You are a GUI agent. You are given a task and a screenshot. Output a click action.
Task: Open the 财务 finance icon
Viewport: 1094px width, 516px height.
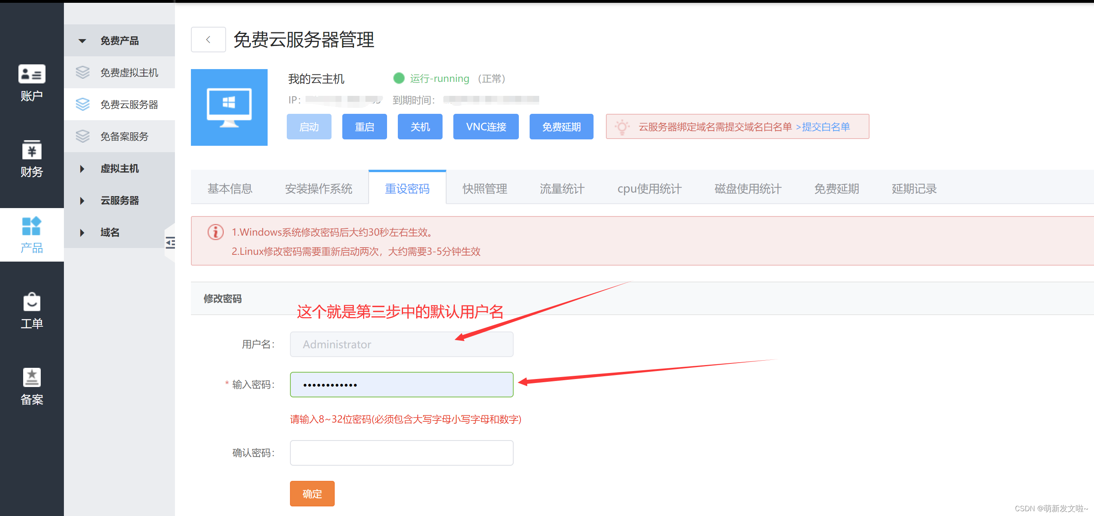click(x=32, y=159)
